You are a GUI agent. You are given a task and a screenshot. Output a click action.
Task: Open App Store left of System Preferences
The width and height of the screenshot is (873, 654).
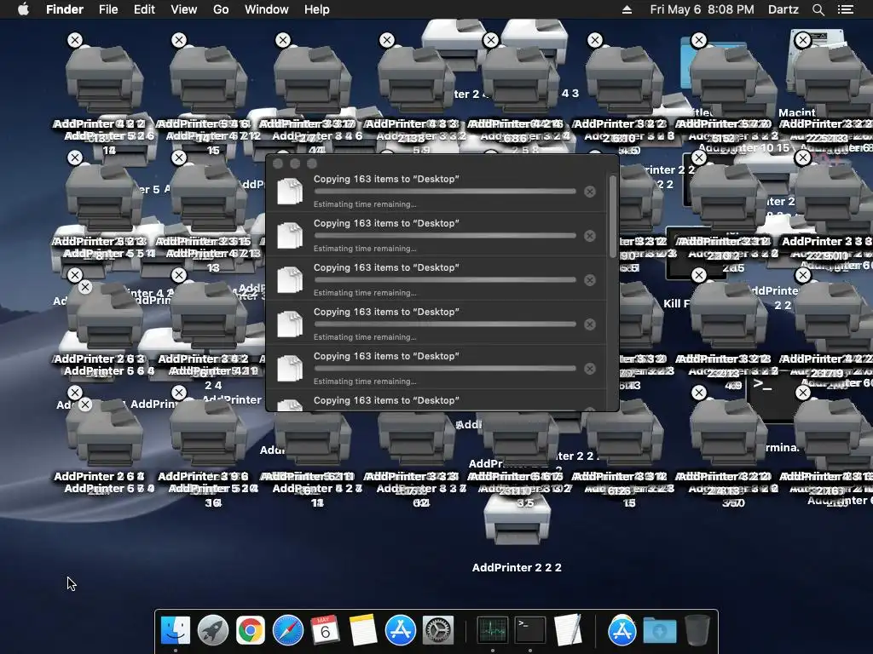tap(401, 630)
